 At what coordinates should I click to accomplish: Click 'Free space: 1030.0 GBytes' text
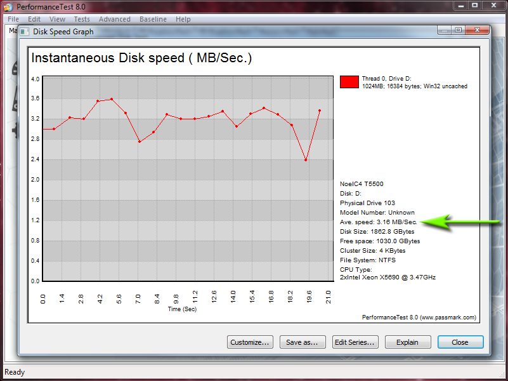(x=380, y=241)
